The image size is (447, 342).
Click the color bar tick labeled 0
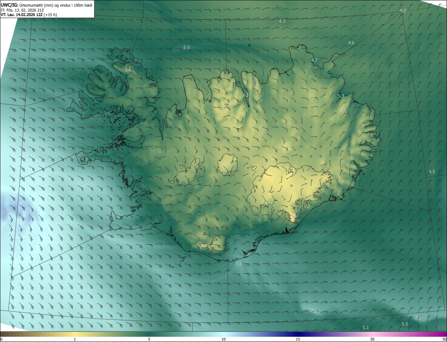point(1,339)
